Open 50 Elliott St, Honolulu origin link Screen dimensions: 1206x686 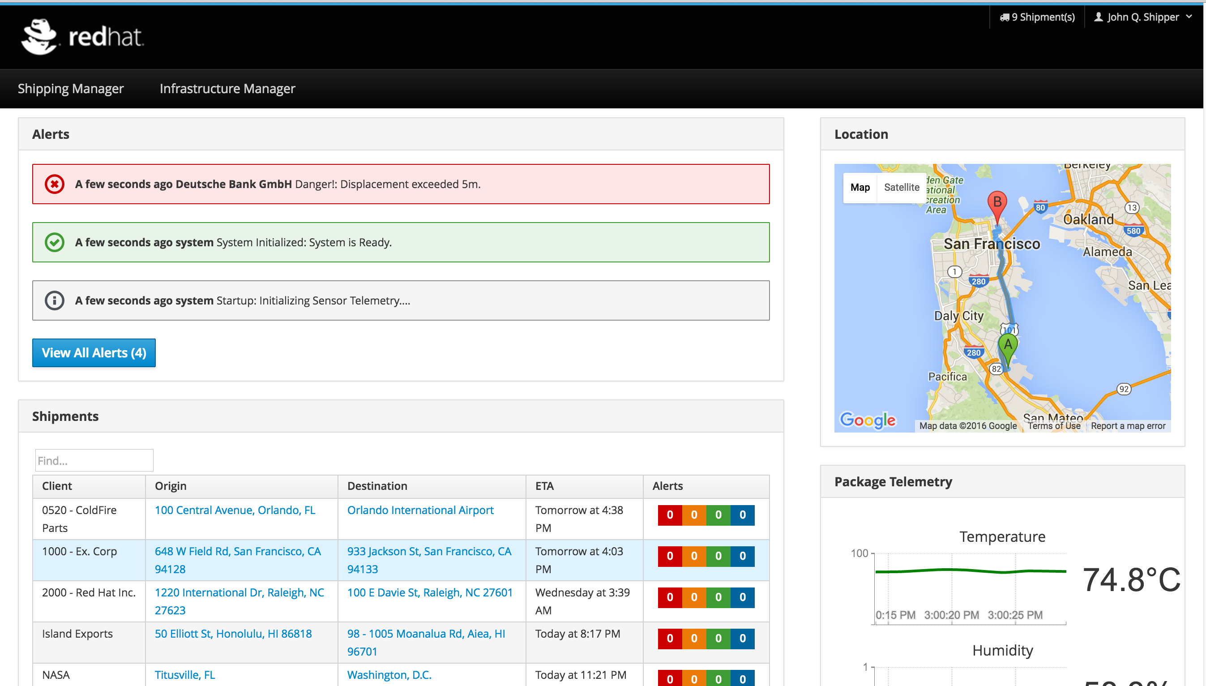point(233,634)
